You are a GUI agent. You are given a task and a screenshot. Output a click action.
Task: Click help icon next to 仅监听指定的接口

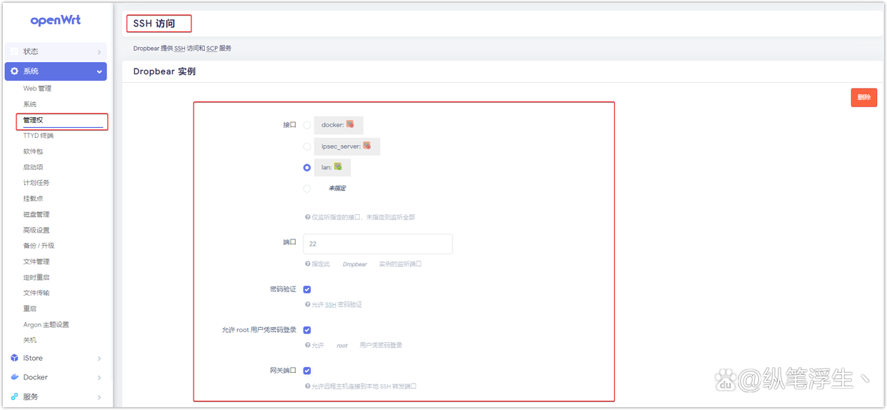[x=308, y=217]
